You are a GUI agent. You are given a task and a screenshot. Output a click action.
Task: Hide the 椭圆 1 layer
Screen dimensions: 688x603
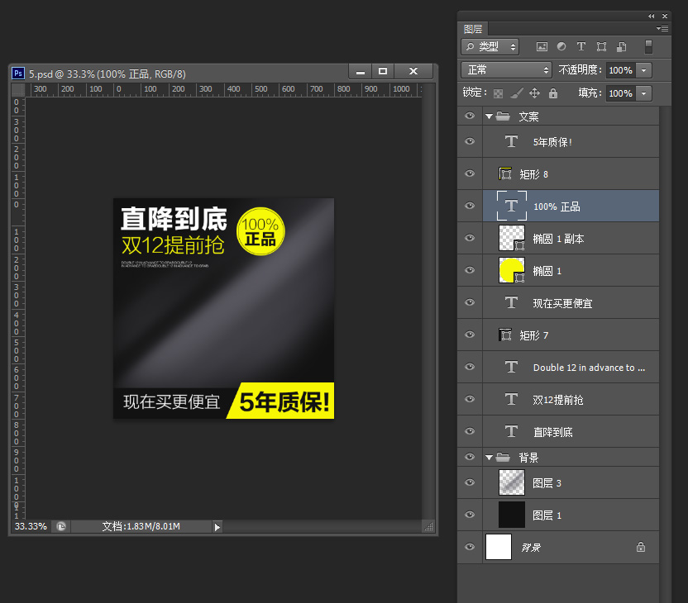coord(470,270)
